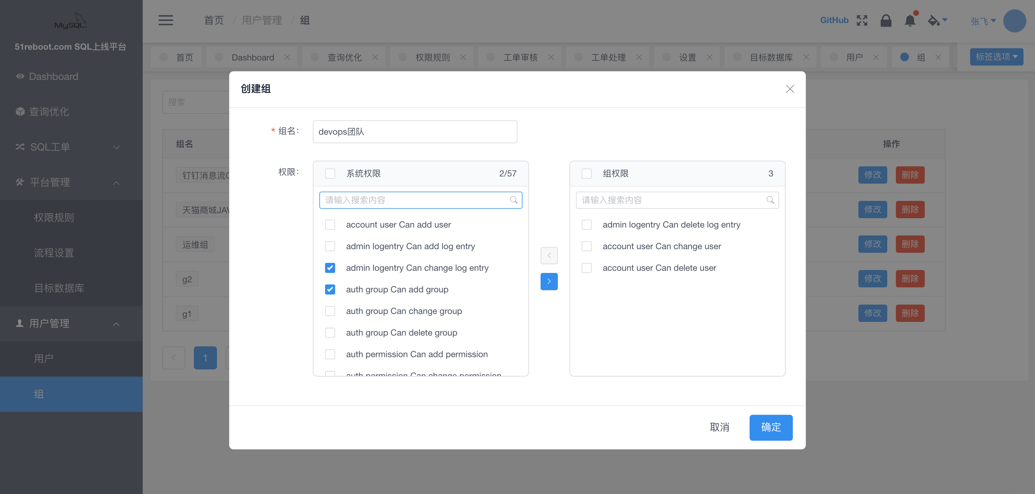This screenshot has width=1035, height=494.
Task: Check 'account user Can change user'
Action: click(x=587, y=246)
